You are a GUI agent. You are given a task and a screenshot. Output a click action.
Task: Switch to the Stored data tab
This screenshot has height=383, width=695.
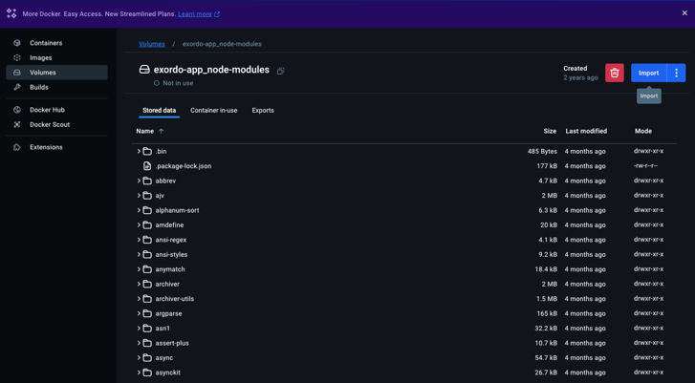point(159,110)
